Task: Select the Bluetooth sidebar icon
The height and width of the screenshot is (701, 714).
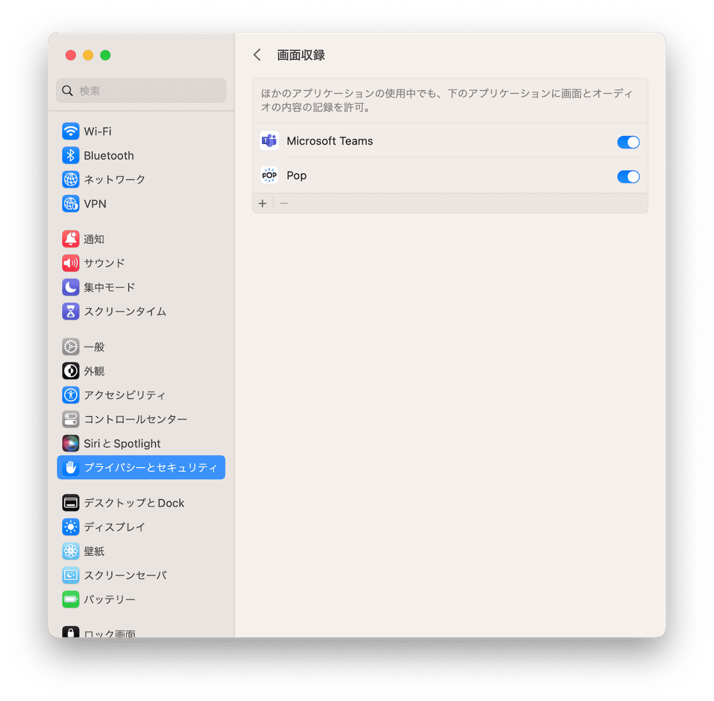Action: 70,155
